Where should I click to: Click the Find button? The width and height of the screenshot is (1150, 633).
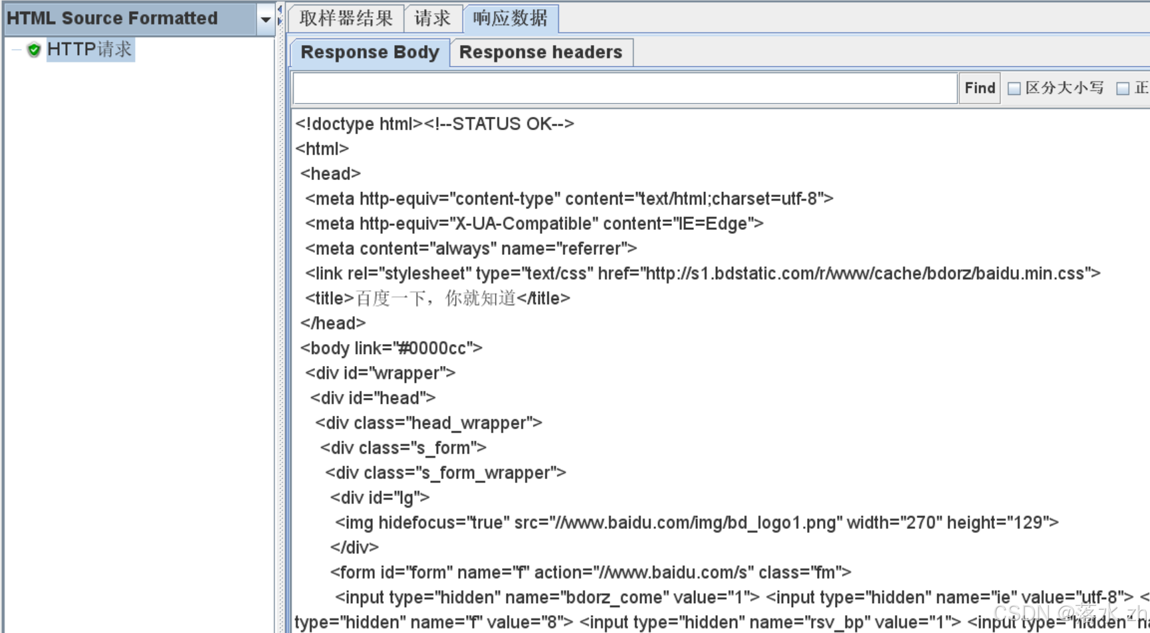(x=980, y=88)
